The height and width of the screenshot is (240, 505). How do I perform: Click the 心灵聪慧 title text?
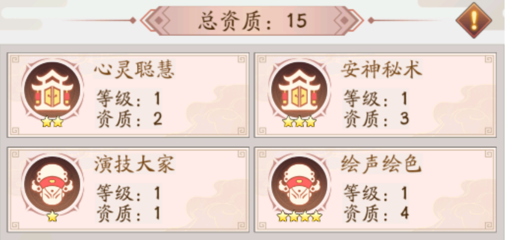134,70
